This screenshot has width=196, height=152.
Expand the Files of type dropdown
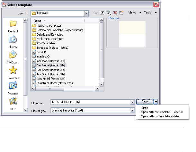[x=132, y=110]
